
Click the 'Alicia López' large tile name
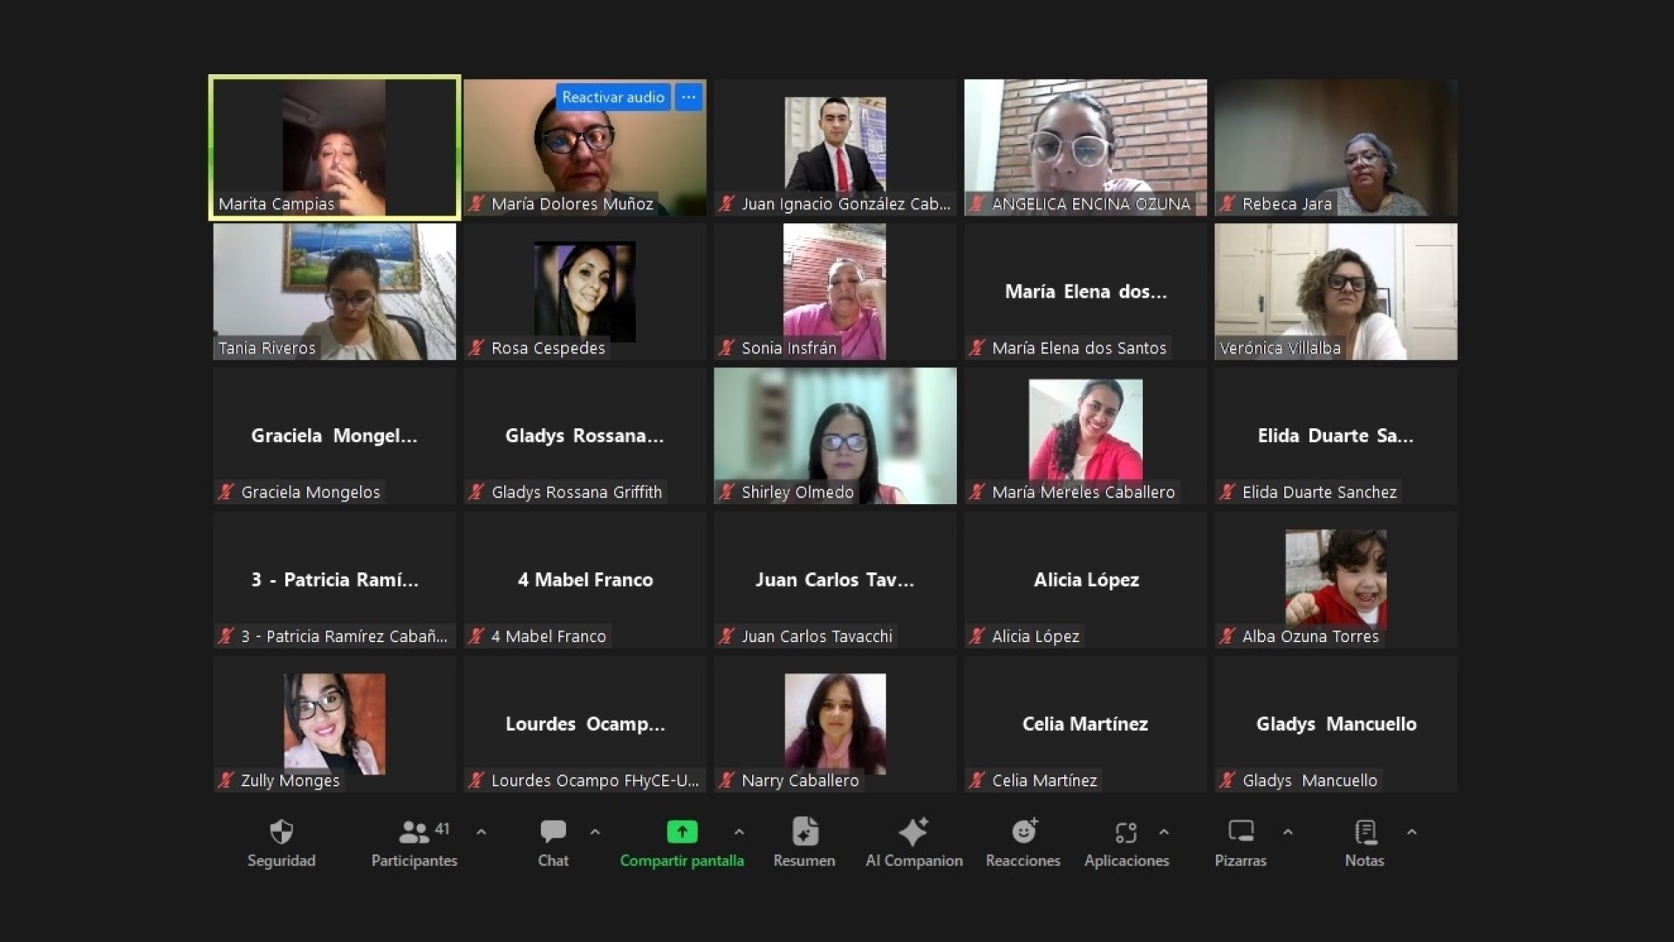[x=1086, y=580]
